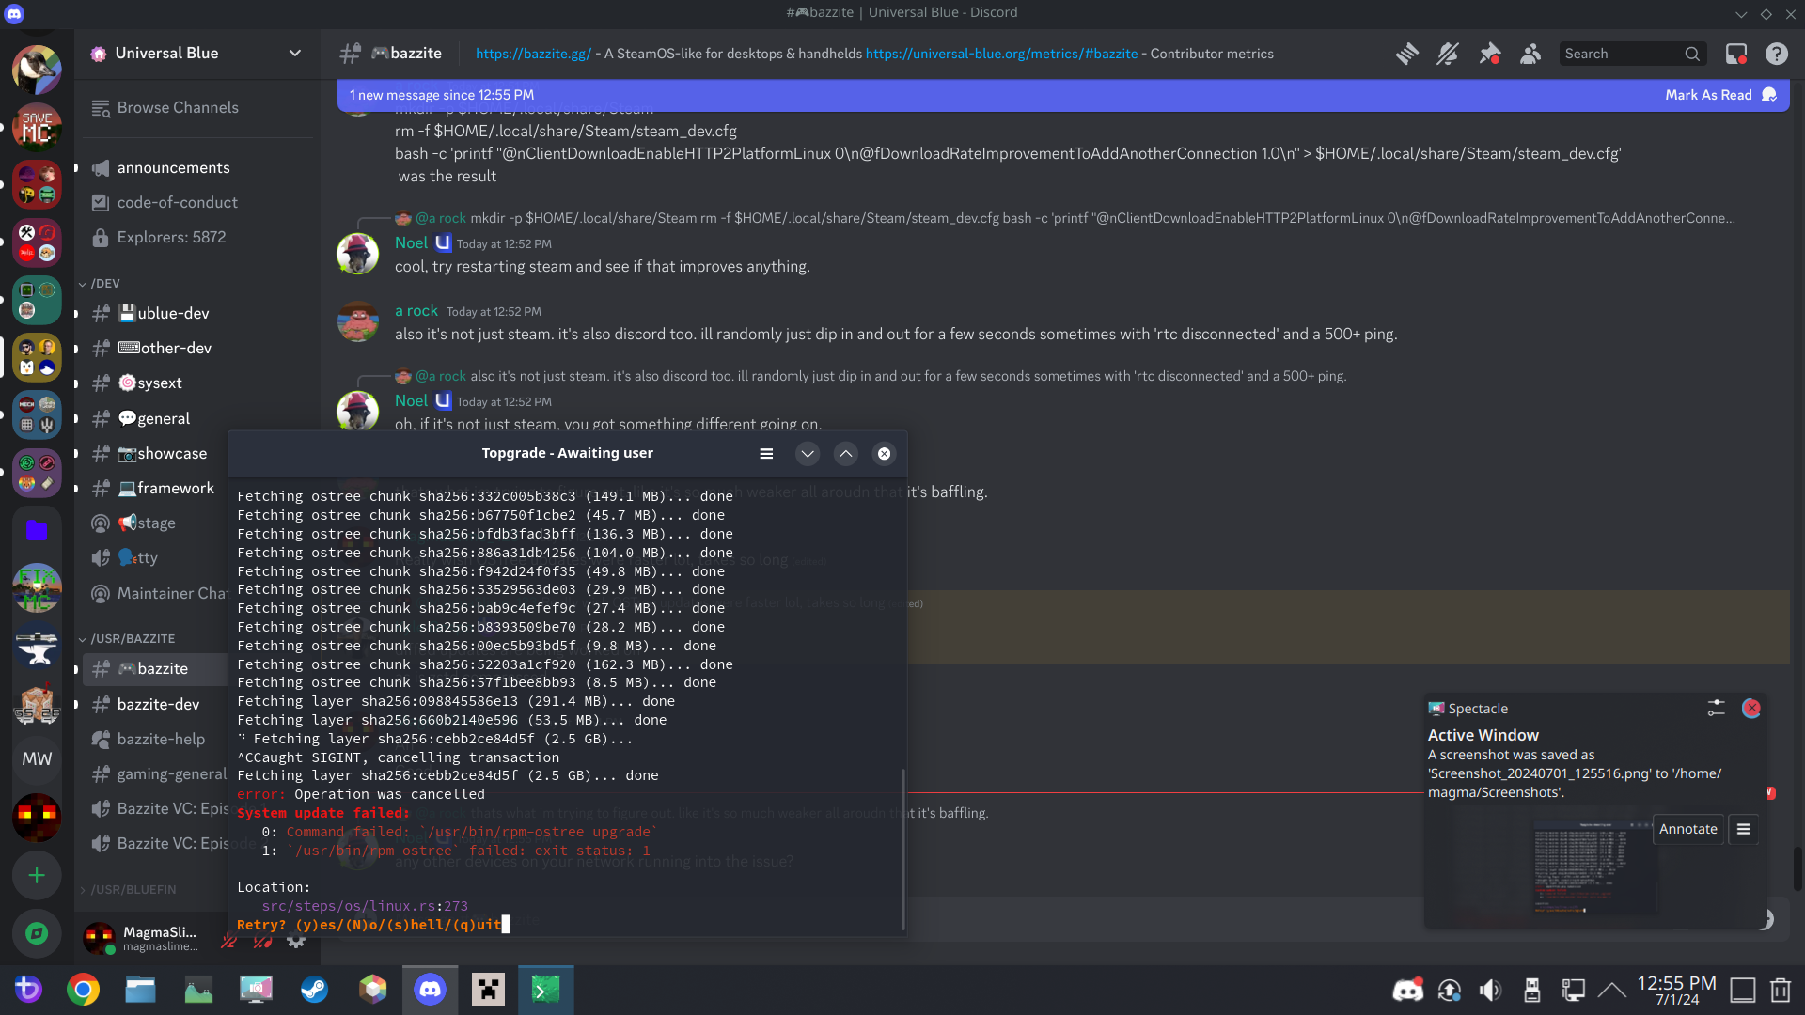1805x1015 pixels.
Task: Open the https://bazzite.gg/ link
Action: point(533,54)
